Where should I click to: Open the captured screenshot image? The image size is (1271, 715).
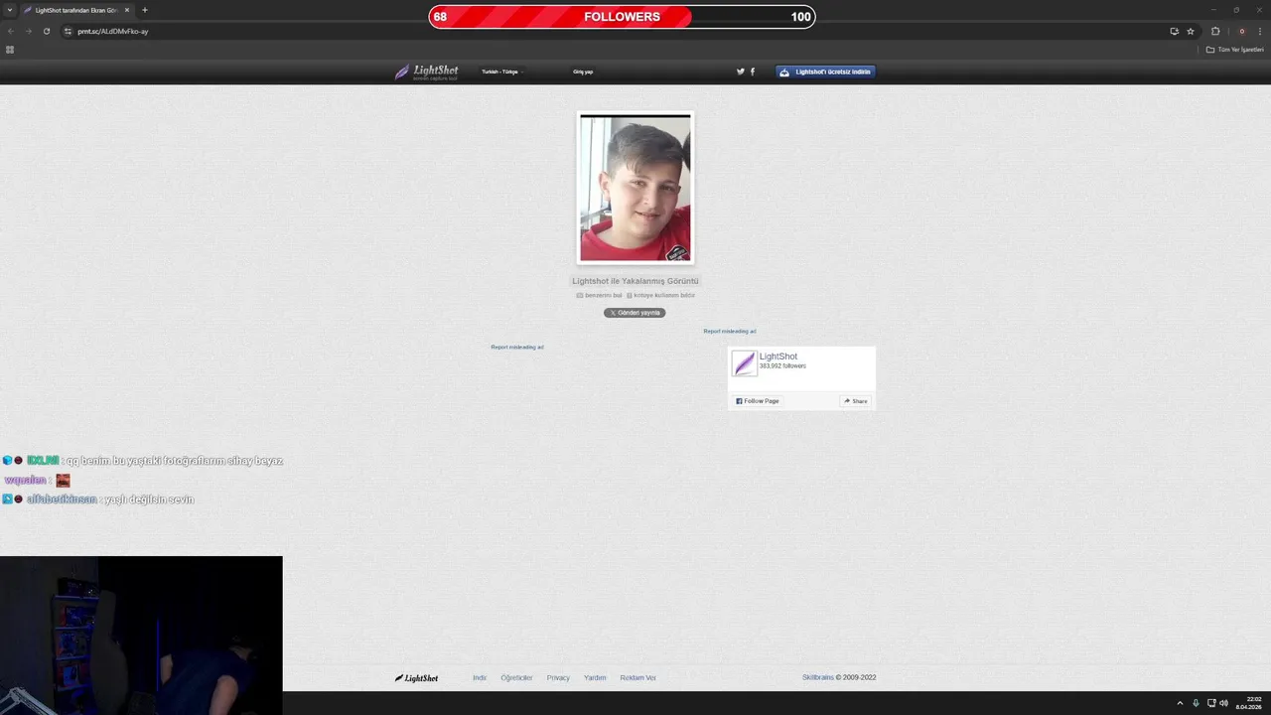coord(635,188)
